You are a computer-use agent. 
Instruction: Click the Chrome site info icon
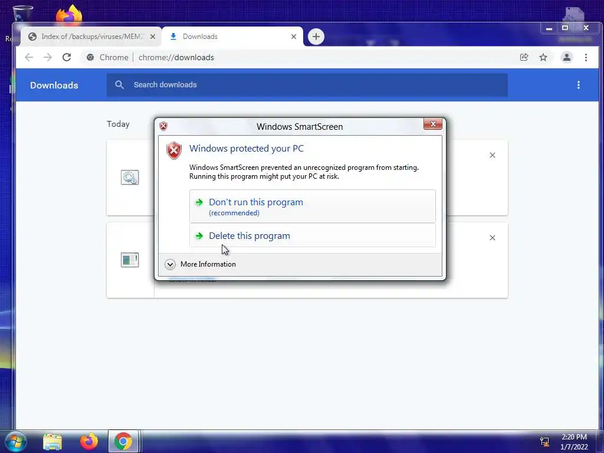click(90, 57)
